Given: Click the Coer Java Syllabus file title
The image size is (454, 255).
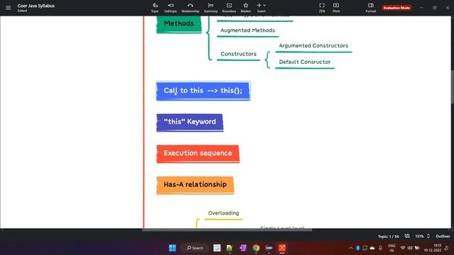Looking at the screenshot, I should pos(36,6).
